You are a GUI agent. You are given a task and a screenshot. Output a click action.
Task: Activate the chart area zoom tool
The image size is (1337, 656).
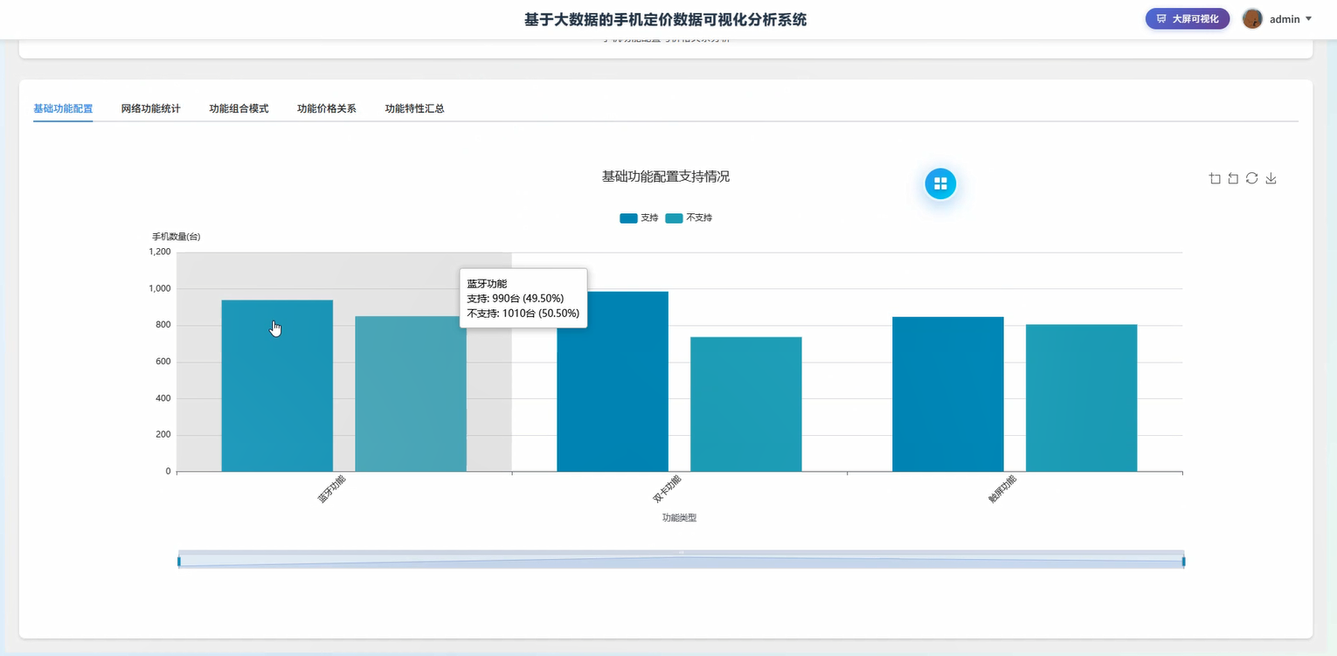[1215, 178]
